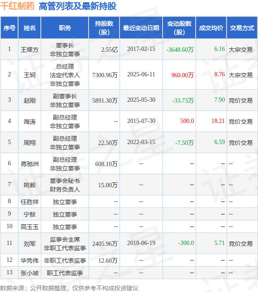Click the 千红制药 title text
Screen dimensions: 258x292
tap(17, 6)
